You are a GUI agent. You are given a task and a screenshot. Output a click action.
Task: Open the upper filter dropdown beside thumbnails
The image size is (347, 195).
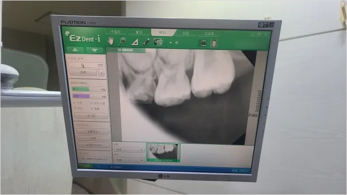click(x=129, y=149)
